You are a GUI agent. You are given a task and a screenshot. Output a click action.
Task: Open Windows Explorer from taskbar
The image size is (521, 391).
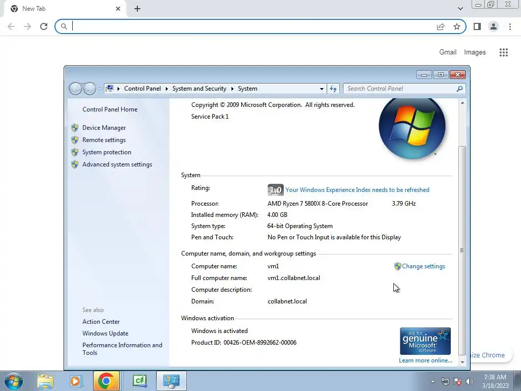(x=45, y=381)
